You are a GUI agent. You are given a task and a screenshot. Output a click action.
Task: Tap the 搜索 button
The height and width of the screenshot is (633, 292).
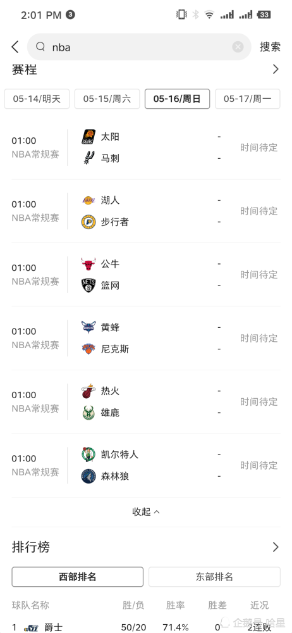point(270,47)
